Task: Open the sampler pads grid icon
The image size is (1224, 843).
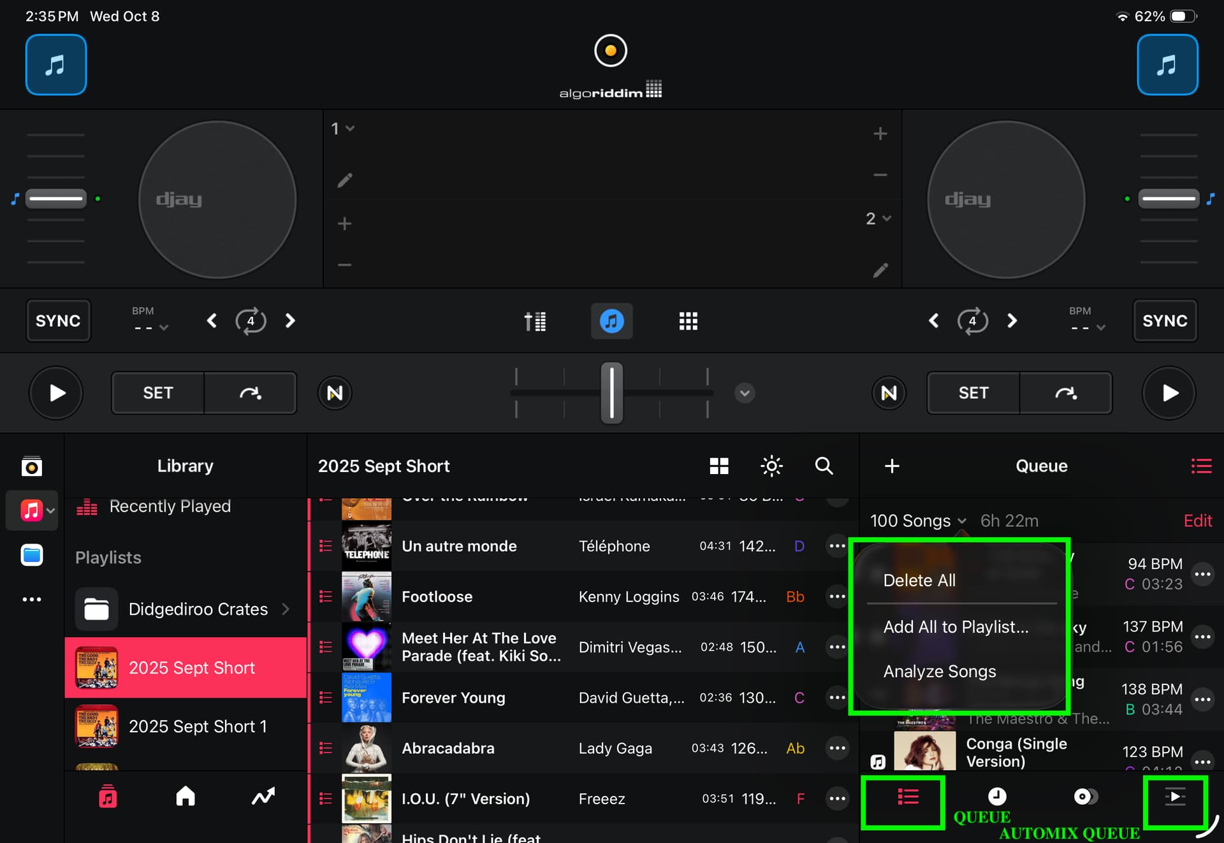Action: 688,321
